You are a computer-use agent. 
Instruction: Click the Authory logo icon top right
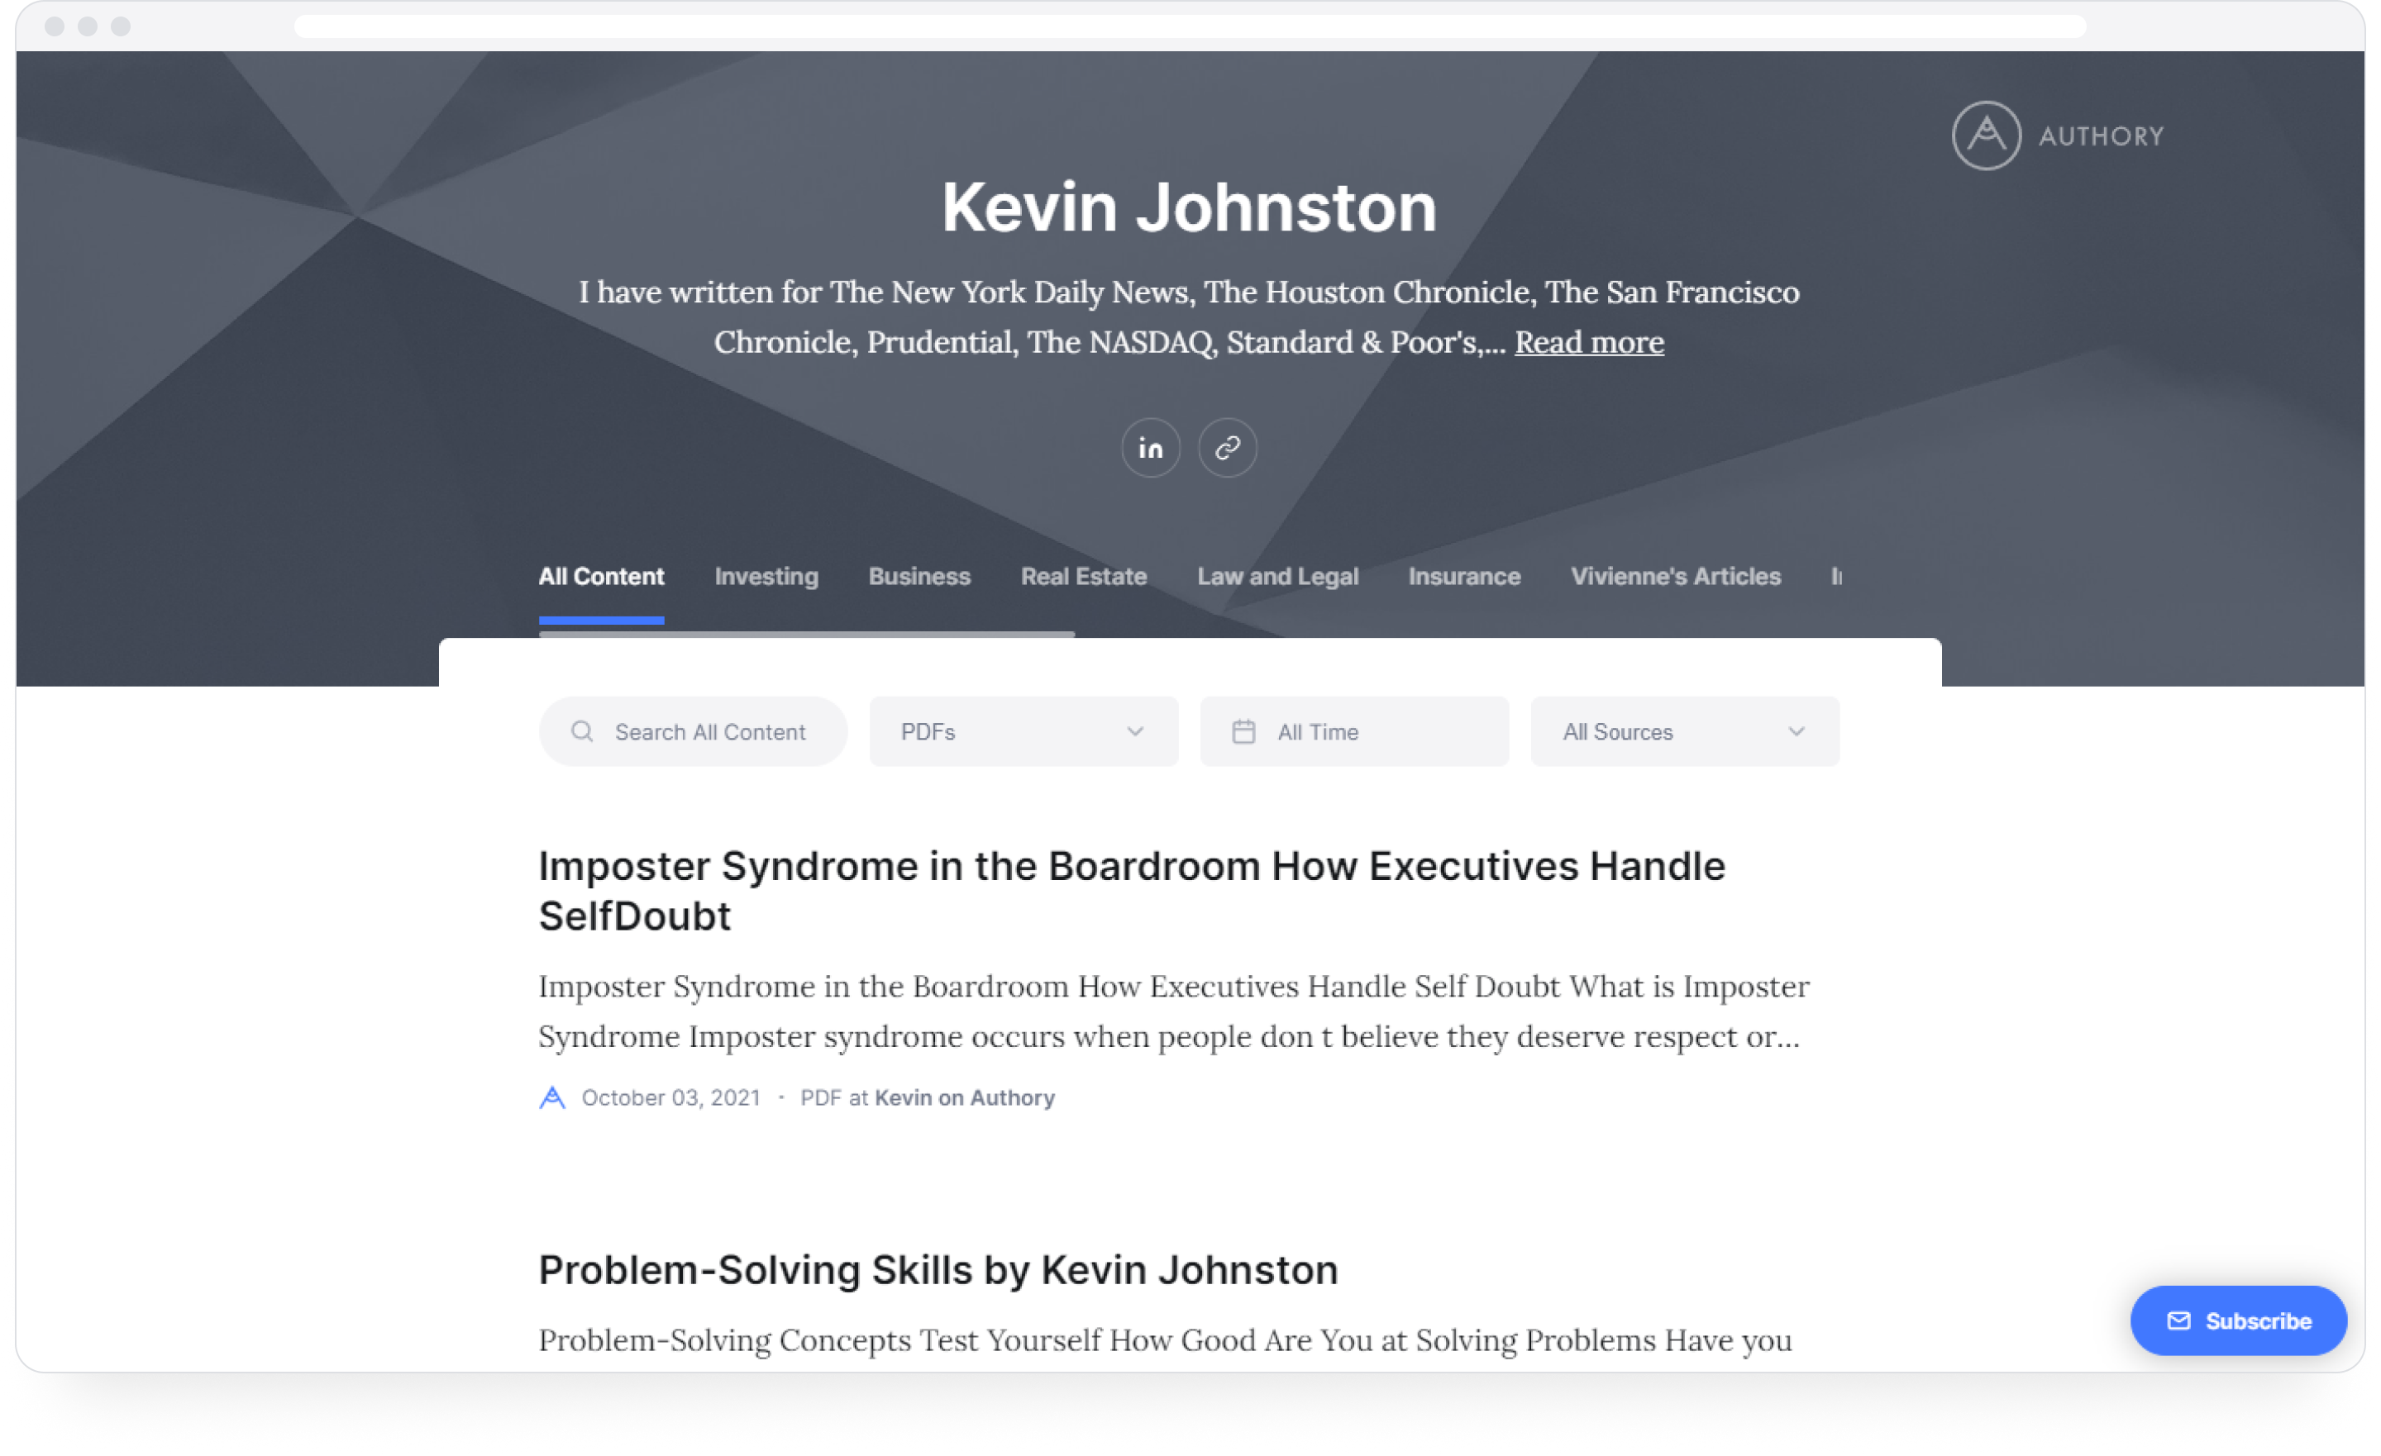tap(1983, 136)
